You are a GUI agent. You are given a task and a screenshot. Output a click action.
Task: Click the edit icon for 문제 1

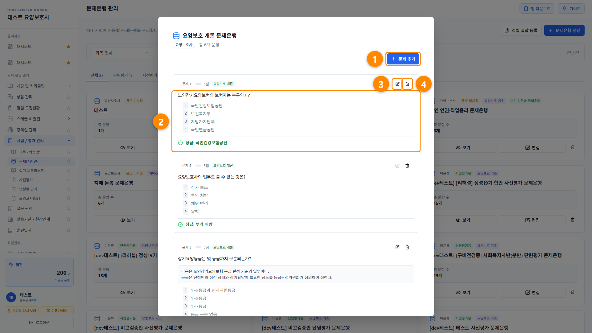coord(397,84)
